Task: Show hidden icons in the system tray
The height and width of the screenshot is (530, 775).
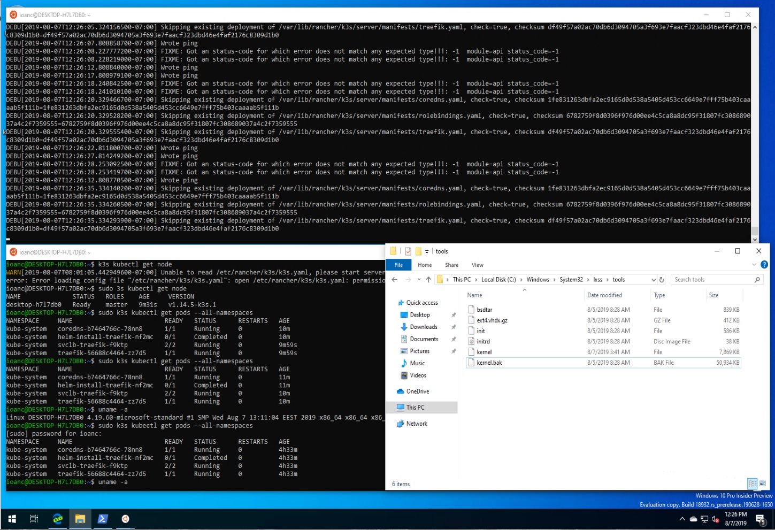Action: tap(682, 518)
